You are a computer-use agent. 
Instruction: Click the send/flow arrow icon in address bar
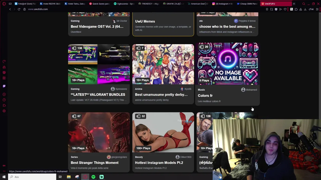(280, 9)
